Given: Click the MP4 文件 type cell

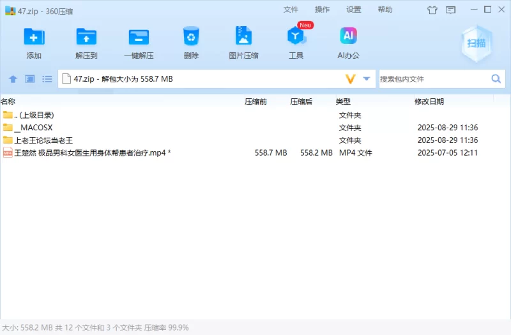Looking at the screenshot, I should [356, 153].
